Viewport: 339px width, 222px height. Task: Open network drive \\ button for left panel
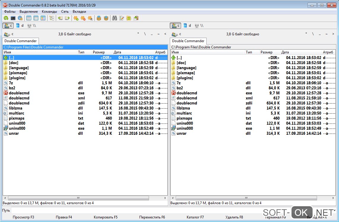(x=31, y=26)
